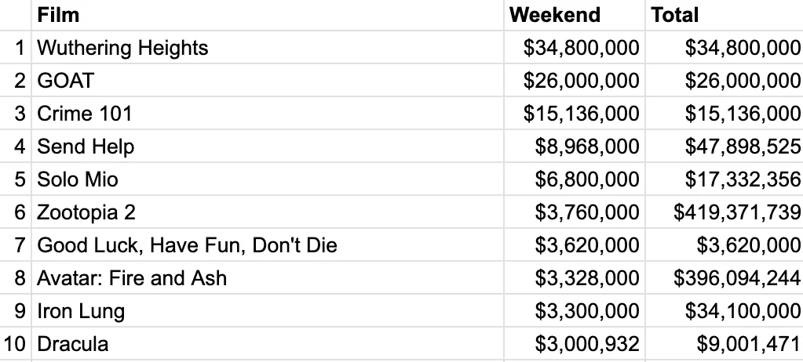803x362 pixels.
Task: Click the Crime 101 title cell
Action: click(85, 114)
